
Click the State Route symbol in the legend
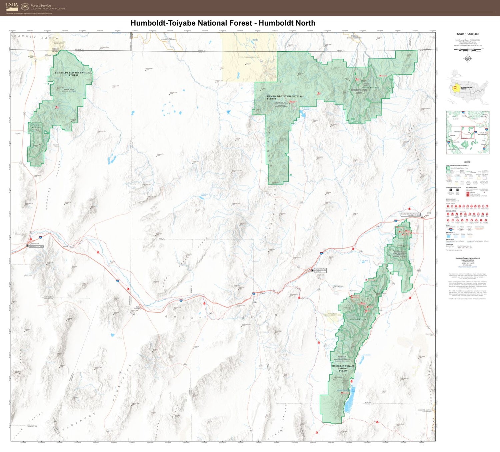pos(469,229)
